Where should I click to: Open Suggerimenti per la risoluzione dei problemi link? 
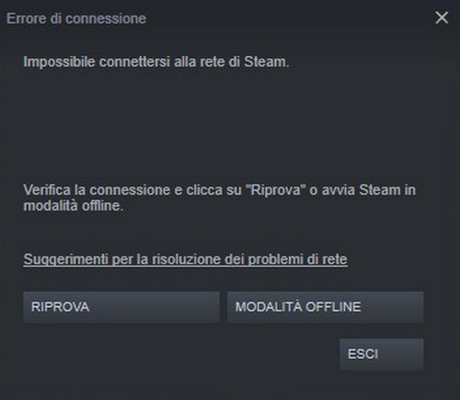(x=185, y=259)
